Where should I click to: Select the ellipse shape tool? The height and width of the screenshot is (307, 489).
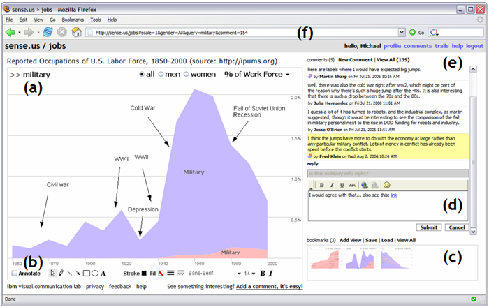[95, 274]
